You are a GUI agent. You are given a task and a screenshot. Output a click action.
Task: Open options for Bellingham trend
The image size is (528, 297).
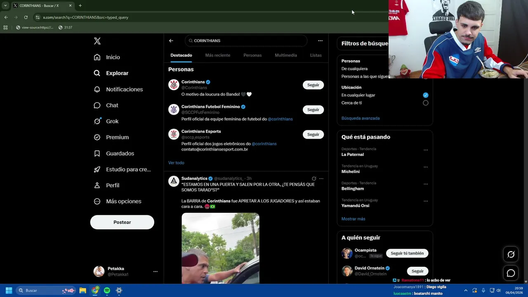(x=426, y=184)
